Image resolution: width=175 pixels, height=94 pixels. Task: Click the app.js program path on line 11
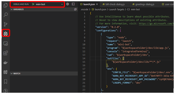145,48
